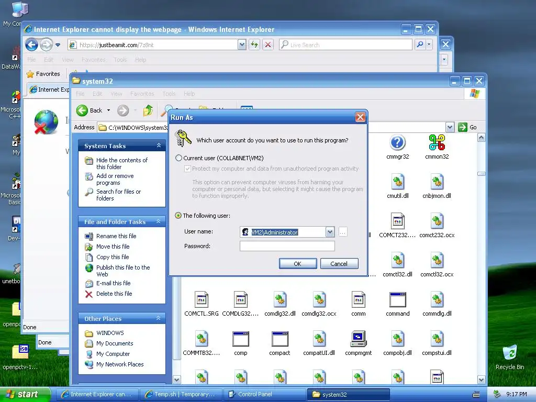
Task: Open the View menu in system32 window
Action: [116, 94]
